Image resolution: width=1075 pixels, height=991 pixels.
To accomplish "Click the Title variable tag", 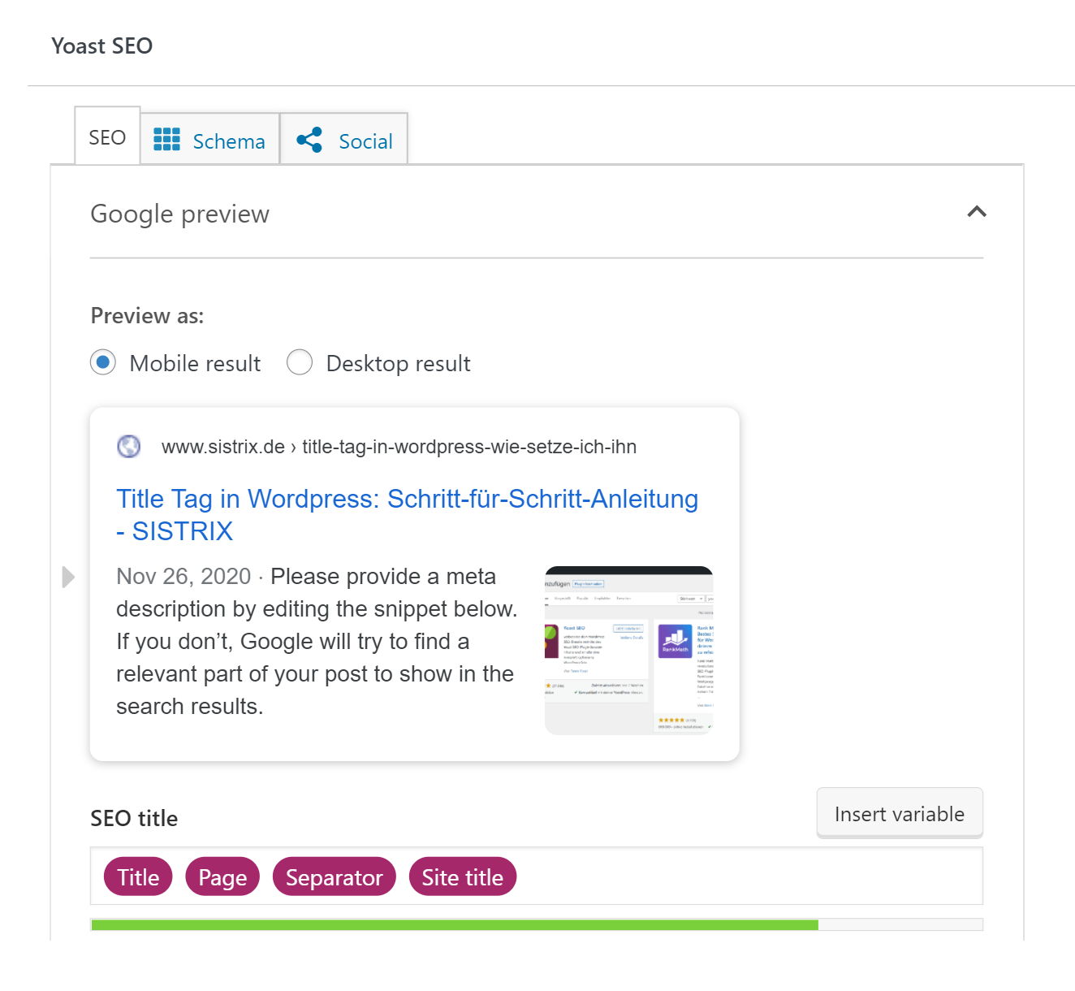I will click(x=138, y=877).
